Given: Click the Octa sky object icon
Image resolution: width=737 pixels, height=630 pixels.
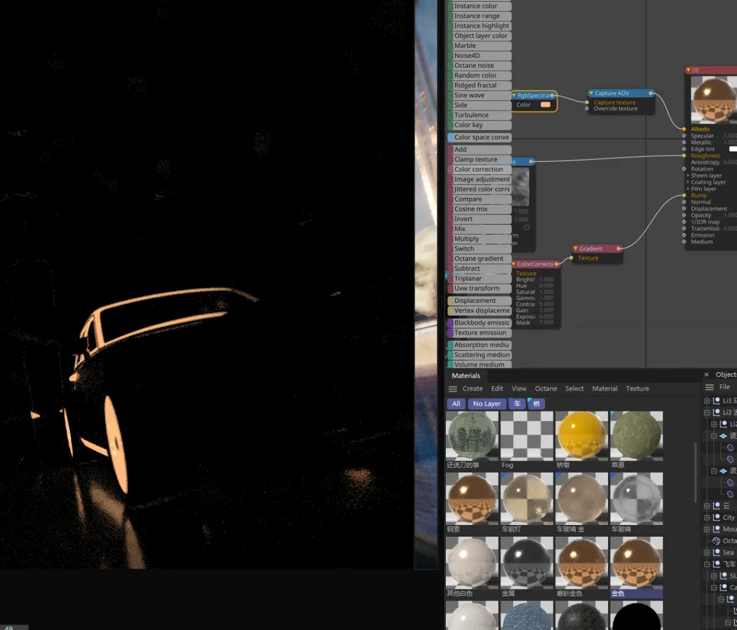Looking at the screenshot, I should (716, 540).
